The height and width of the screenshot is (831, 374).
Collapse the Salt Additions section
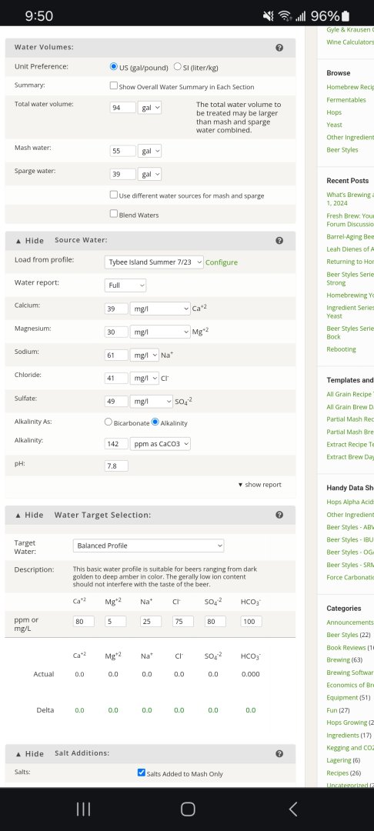[x=30, y=753]
